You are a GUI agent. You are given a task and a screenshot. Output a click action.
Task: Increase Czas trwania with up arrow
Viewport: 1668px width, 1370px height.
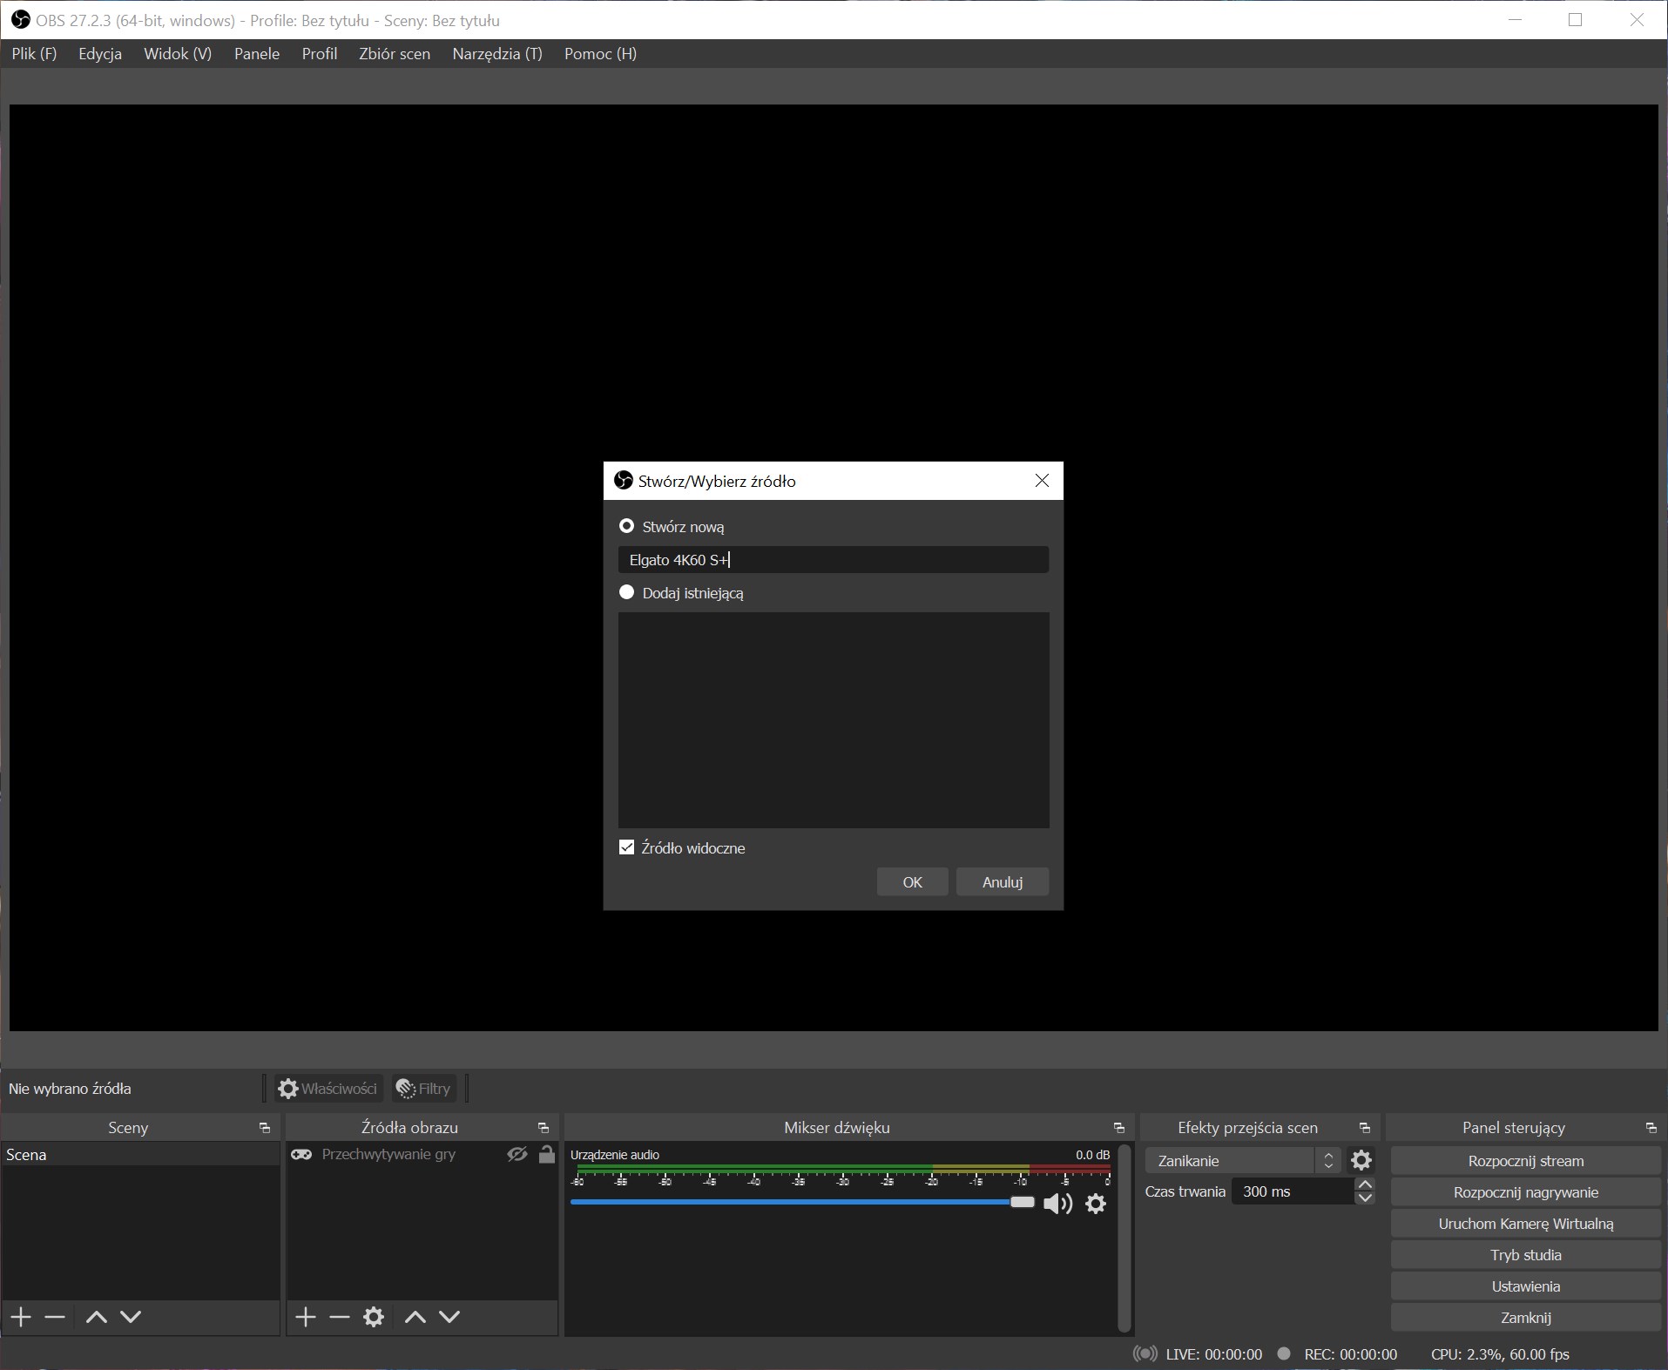coord(1365,1184)
